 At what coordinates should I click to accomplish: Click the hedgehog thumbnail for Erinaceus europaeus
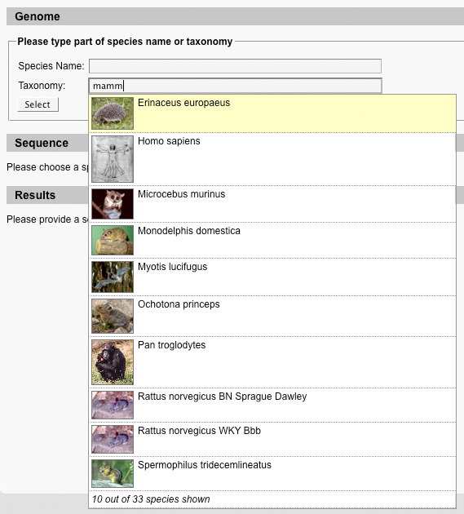113,113
